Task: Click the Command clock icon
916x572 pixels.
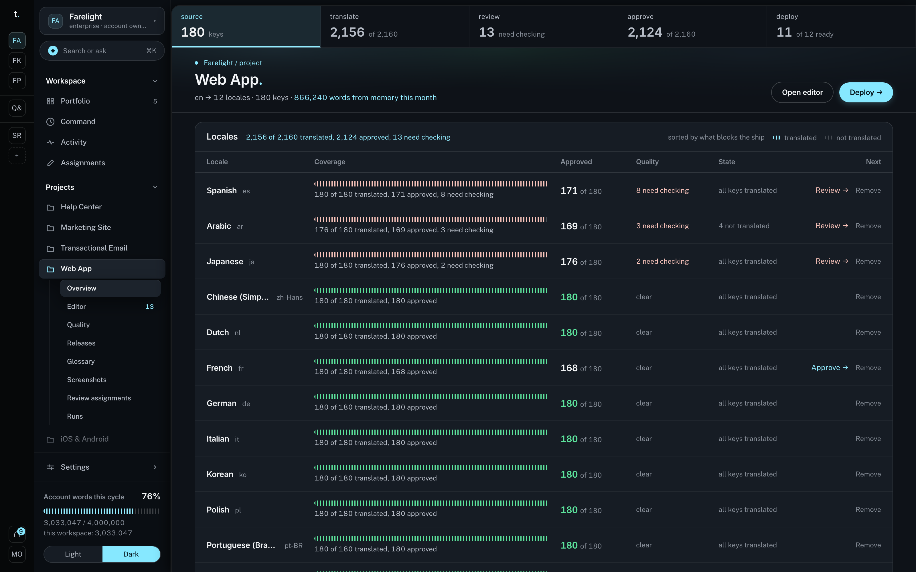Action: coord(50,122)
